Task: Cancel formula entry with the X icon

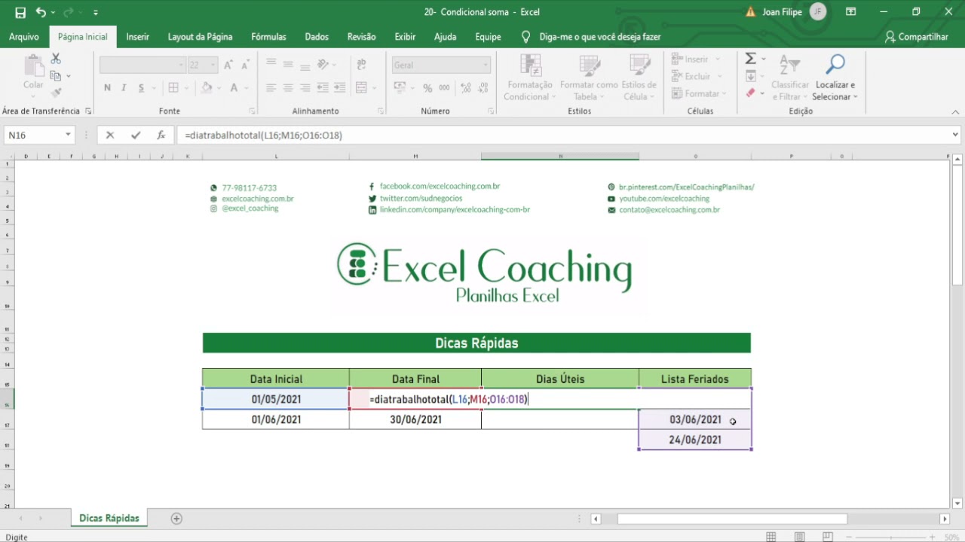Action: (110, 135)
